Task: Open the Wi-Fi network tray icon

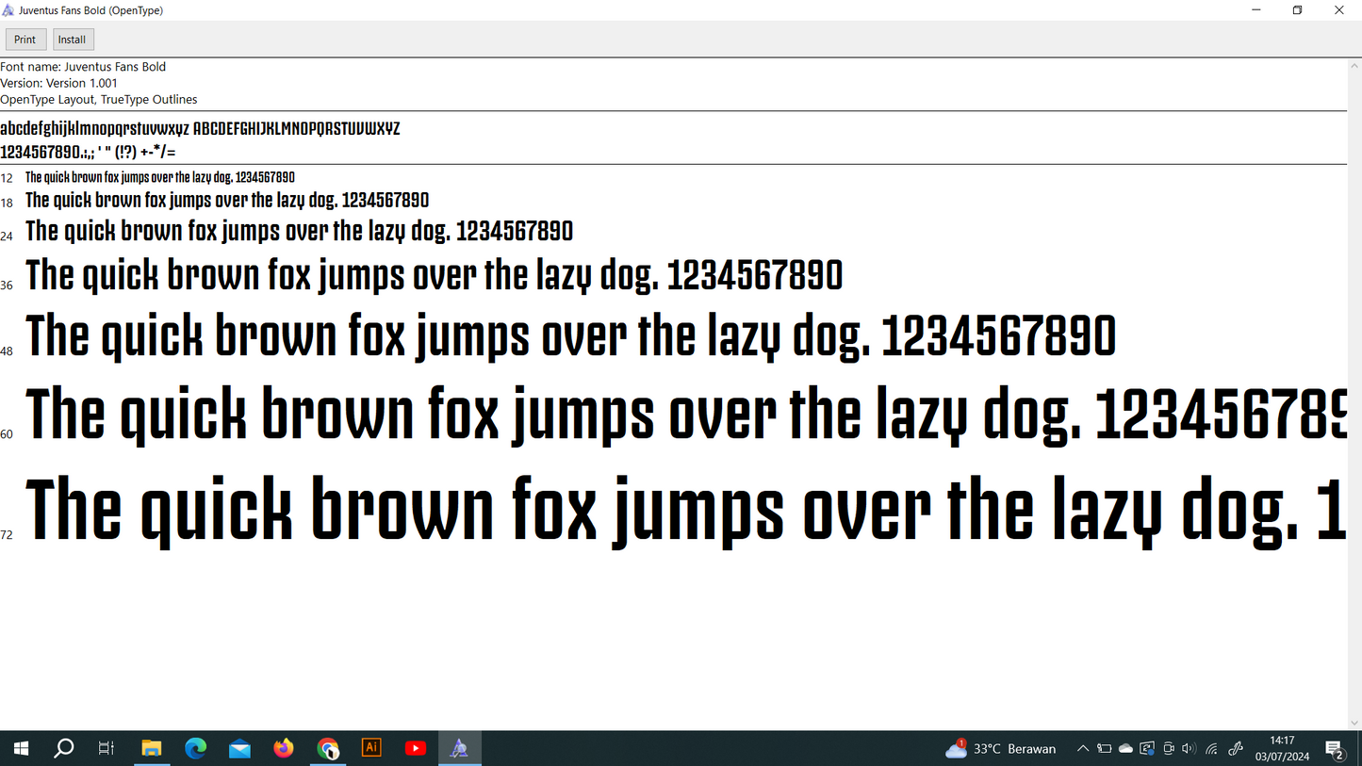Action: coord(1212,749)
